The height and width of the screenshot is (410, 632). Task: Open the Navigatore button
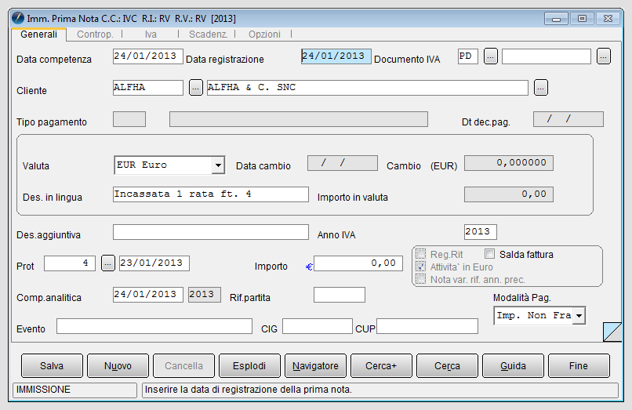[x=315, y=365]
